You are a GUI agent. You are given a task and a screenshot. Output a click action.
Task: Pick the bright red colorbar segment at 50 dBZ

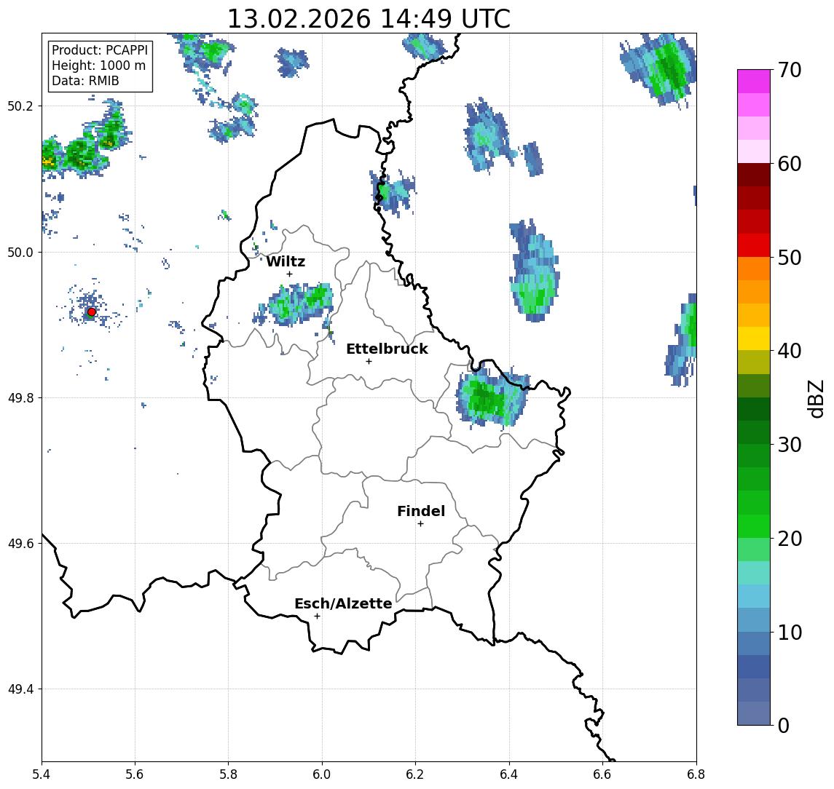[754, 245]
